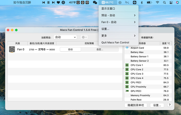Skip to next track in menu bar
This screenshot has width=181, height=115.
pyautogui.click(x=53, y=3)
